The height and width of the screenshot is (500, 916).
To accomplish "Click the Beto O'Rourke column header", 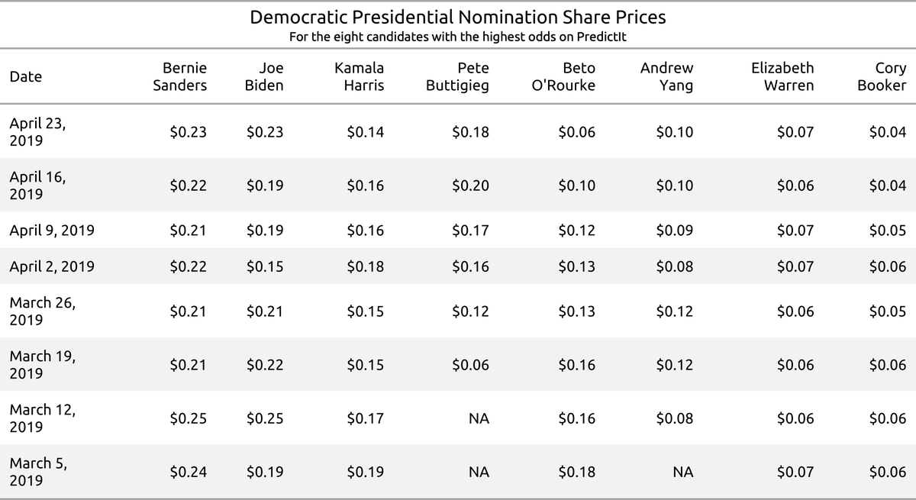I will [x=563, y=76].
